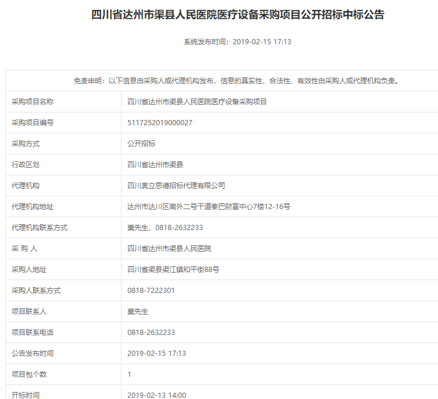438x399 pixels.
Task: Click the value 粟先生，0818-2632233
Action: pos(165,228)
